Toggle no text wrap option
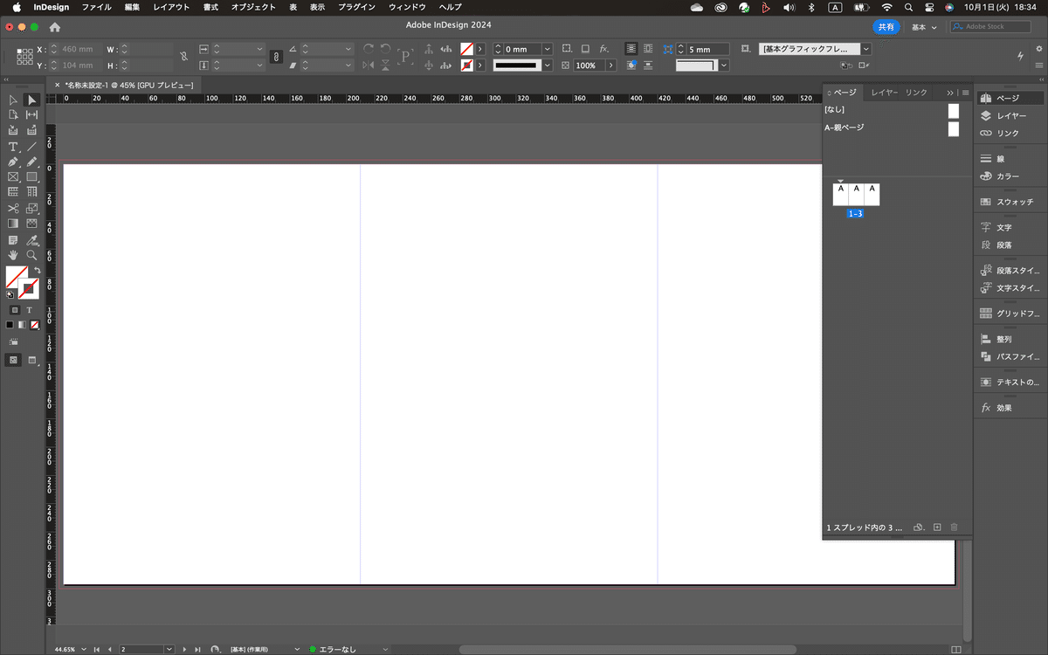This screenshot has height=655, width=1048. click(x=631, y=49)
